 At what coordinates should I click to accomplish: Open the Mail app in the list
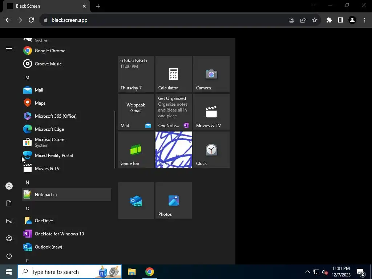[x=66, y=90]
